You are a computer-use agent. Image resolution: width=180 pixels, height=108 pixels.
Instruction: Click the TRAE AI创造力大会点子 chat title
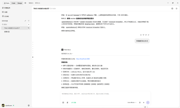[x=41, y=9]
